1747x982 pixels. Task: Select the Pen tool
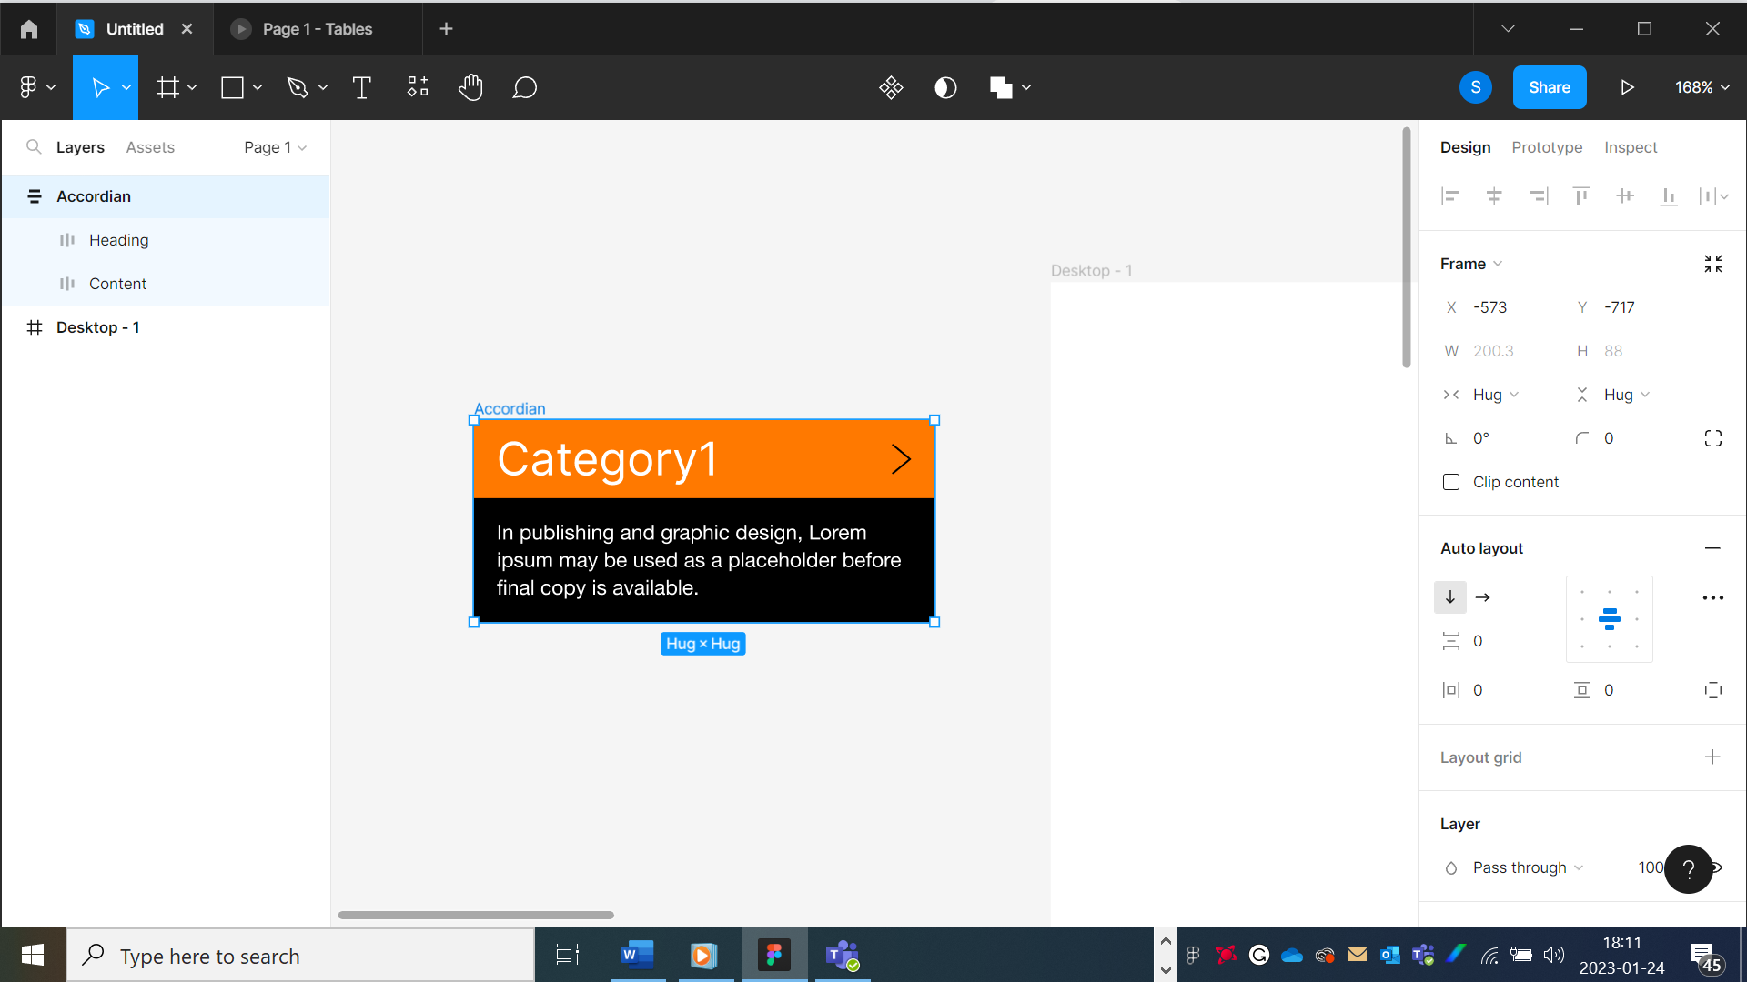298,87
